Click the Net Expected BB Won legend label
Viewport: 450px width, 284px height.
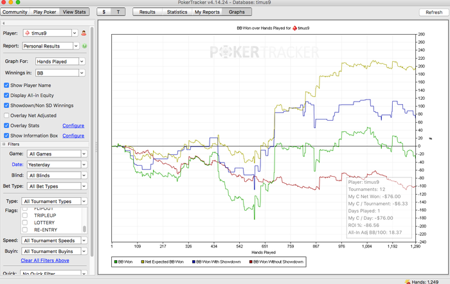click(x=164, y=262)
